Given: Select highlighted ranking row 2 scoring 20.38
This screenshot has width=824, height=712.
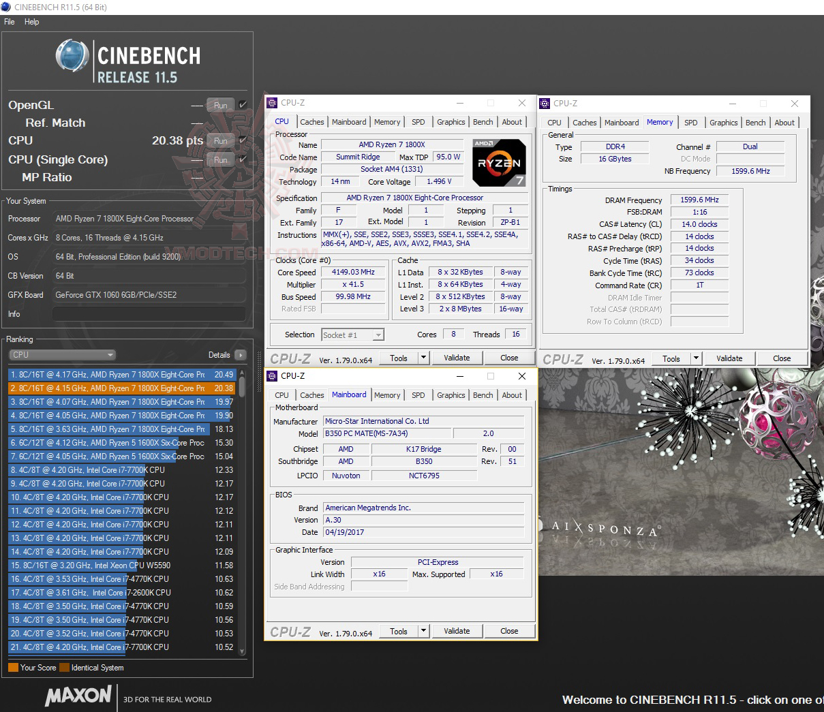Looking at the screenshot, I should point(122,388).
